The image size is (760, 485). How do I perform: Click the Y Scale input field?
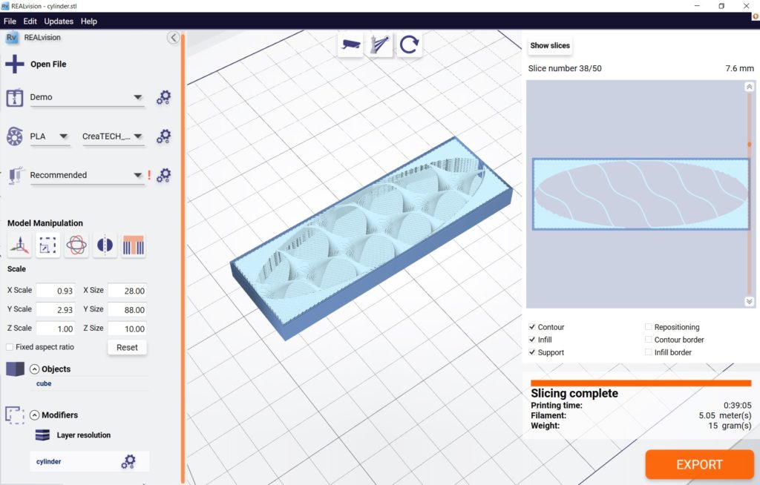click(x=55, y=309)
